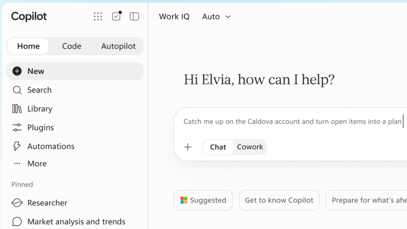
Task: Select Chat mode in prompt box
Action: (x=218, y=147)
